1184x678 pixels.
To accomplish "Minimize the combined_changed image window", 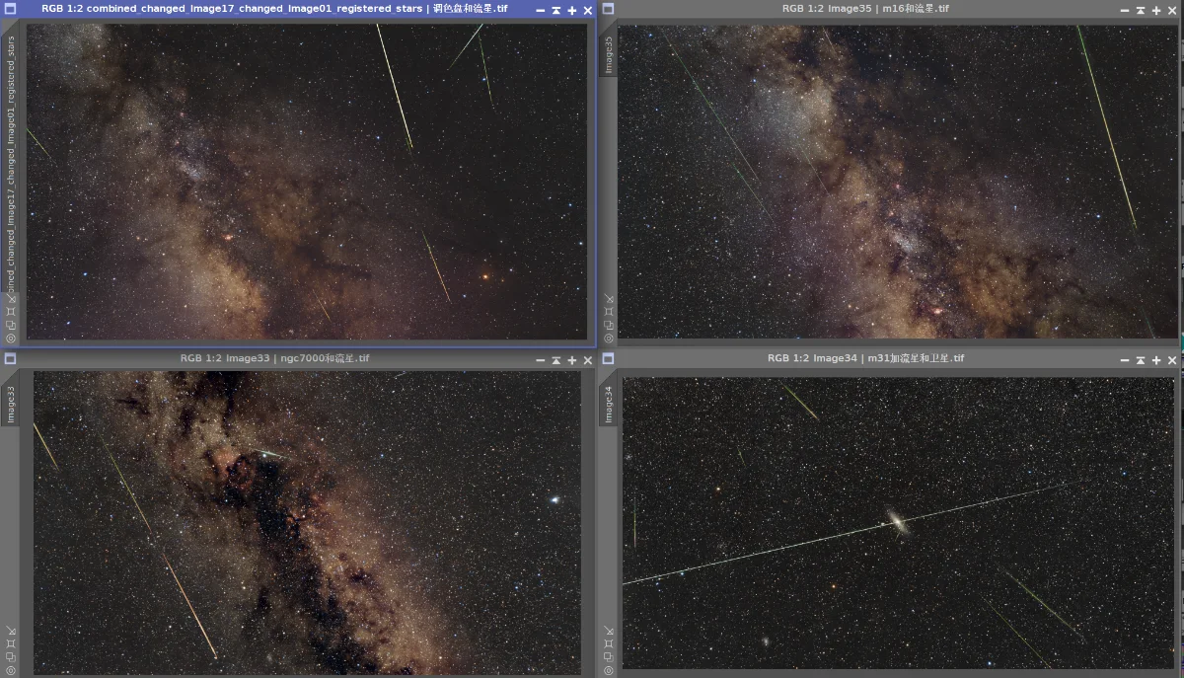I will click(541, 10).
